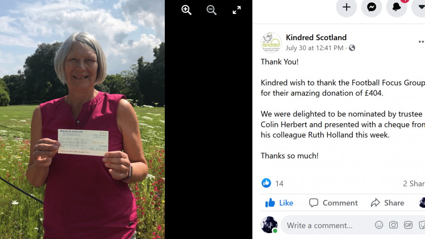Open Kindred Scotland page name link
This screenshot has width=425, height=239.
click(x=316, y=37)
